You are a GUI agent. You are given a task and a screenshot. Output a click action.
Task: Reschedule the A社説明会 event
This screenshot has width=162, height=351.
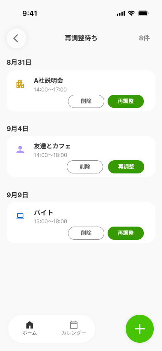coord(126,101)
